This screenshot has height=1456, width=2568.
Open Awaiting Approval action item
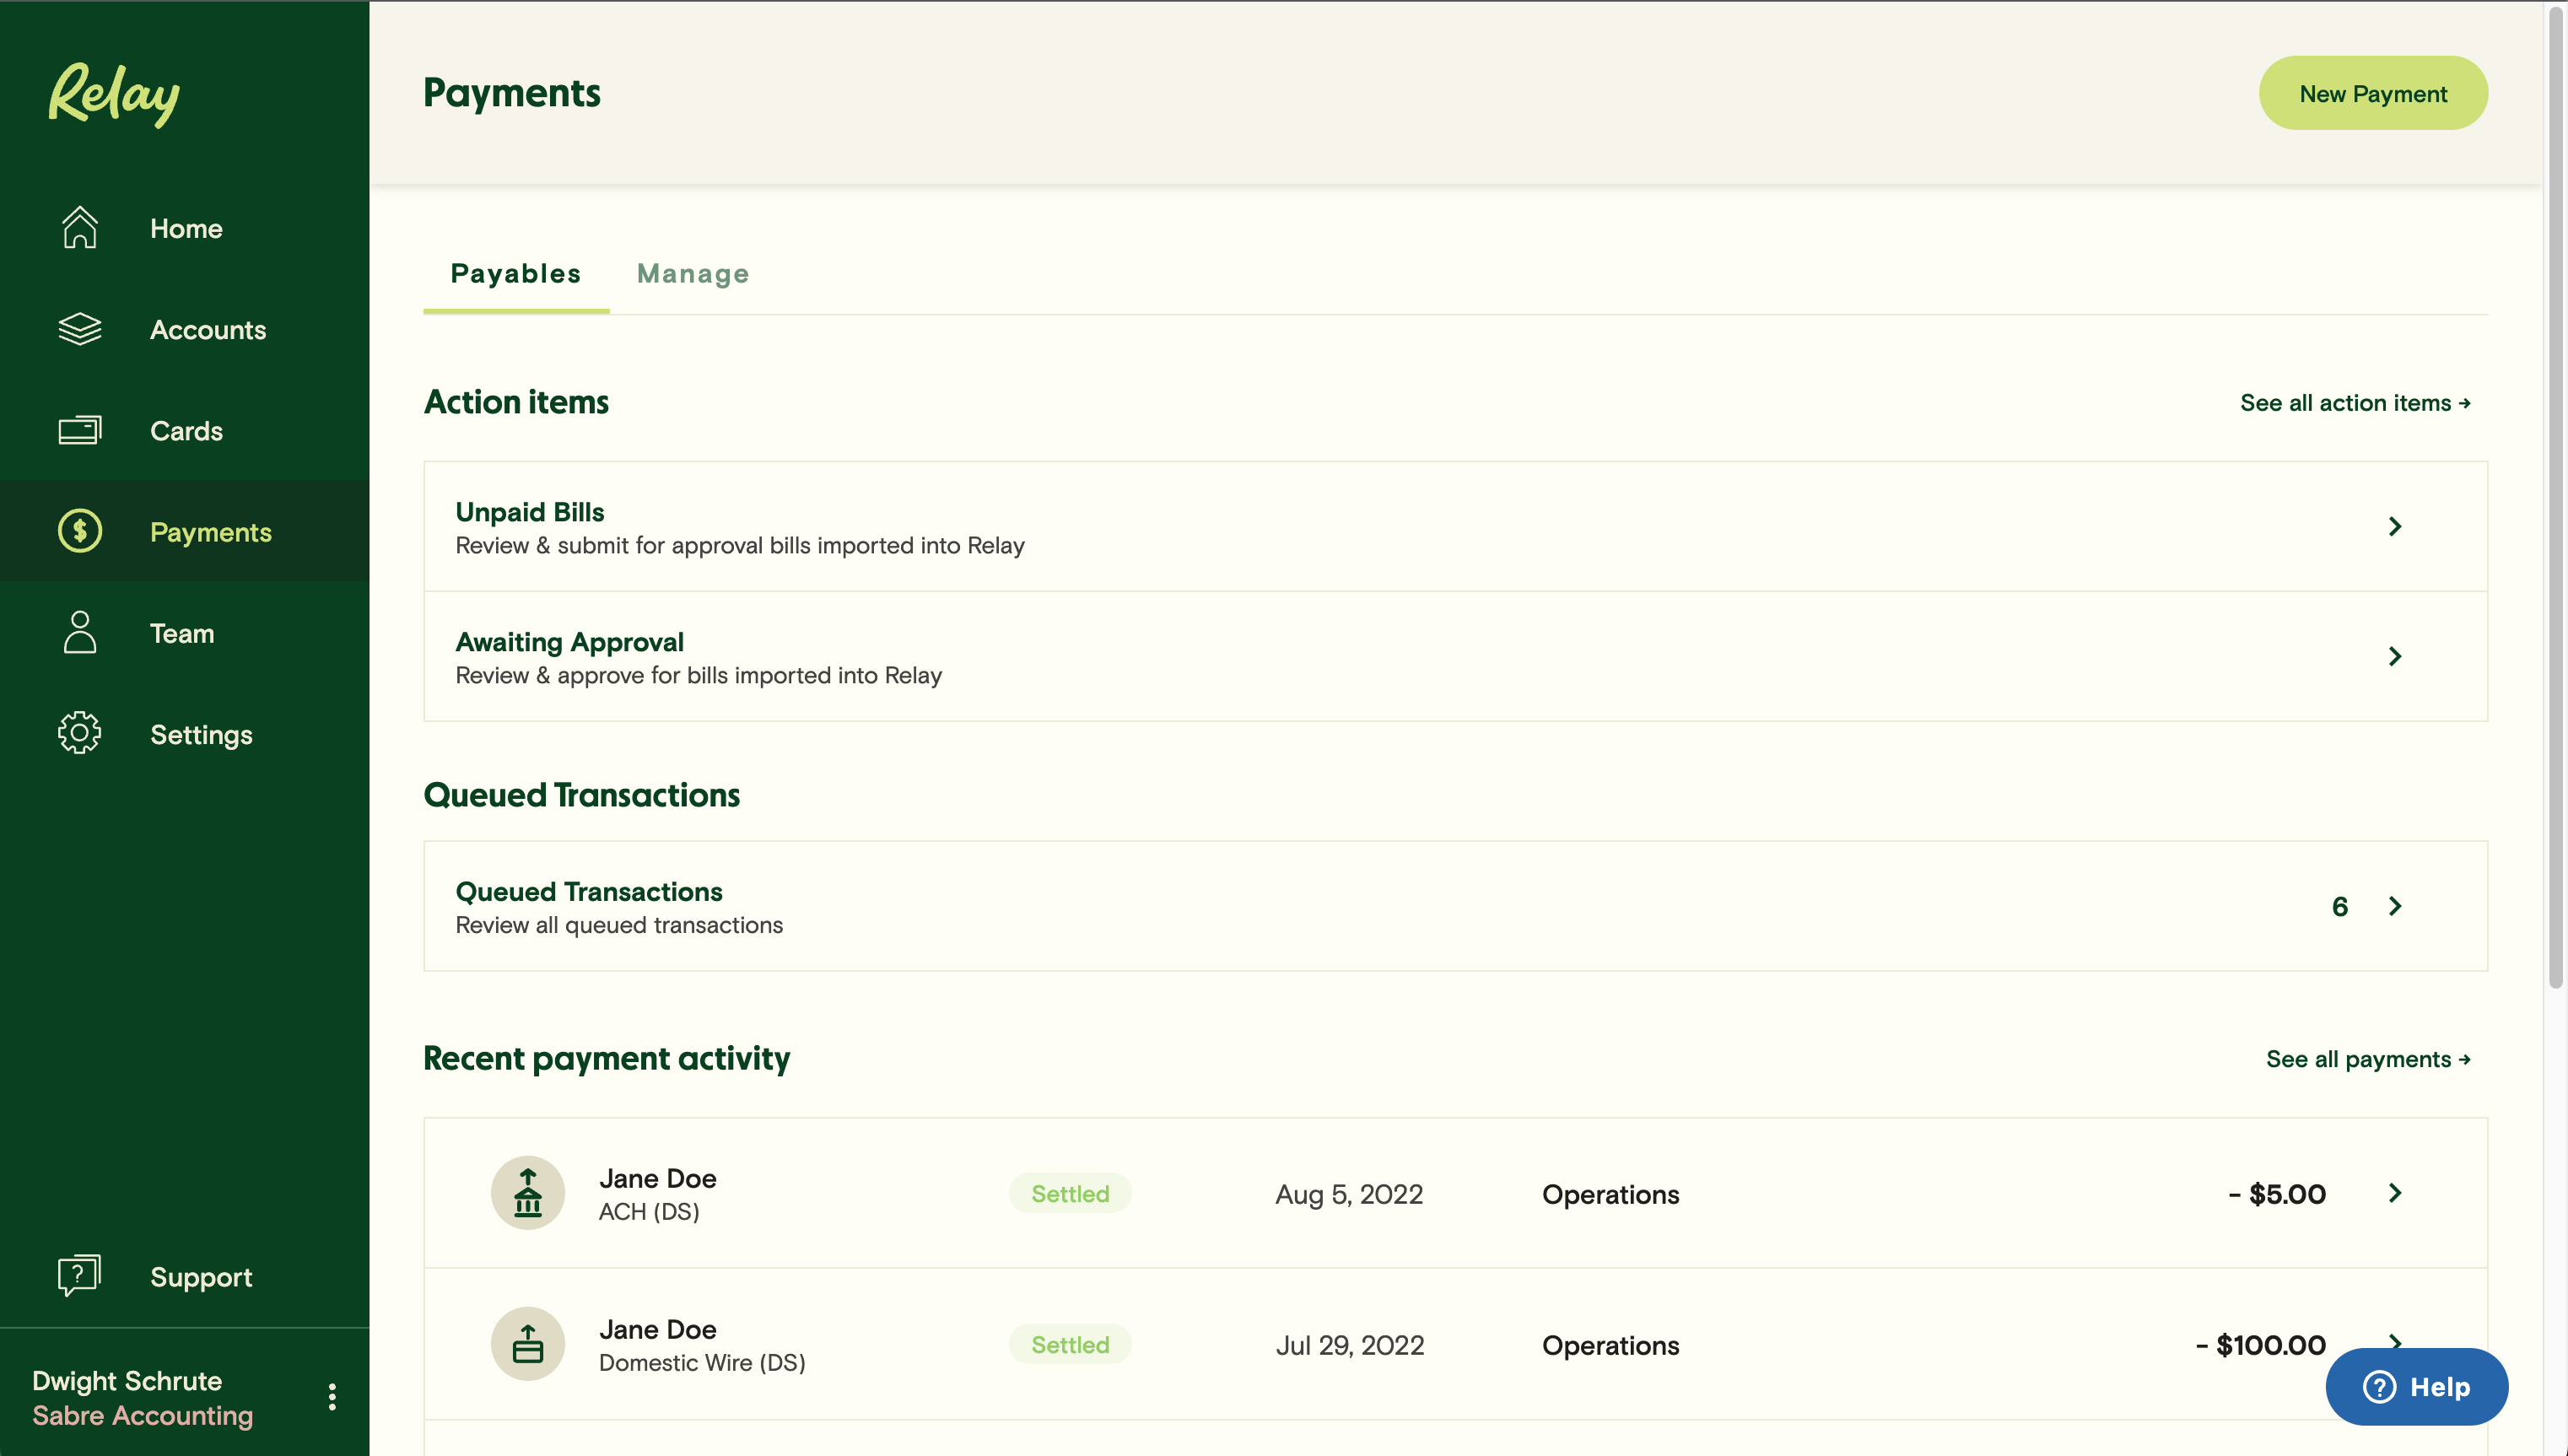pyautogui.click(x=1455, y=656)
